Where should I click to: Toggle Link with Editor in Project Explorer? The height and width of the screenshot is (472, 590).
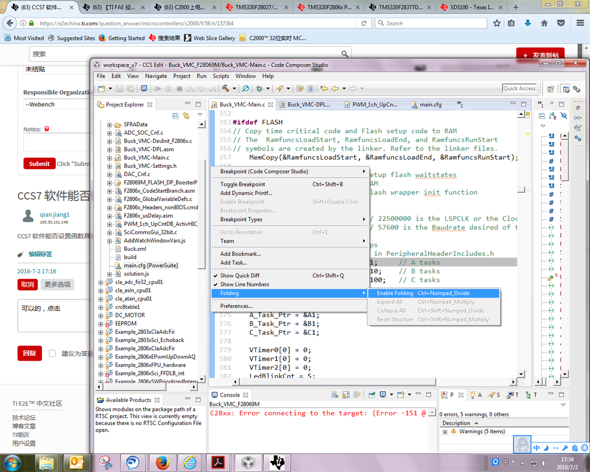coord(186,116)
